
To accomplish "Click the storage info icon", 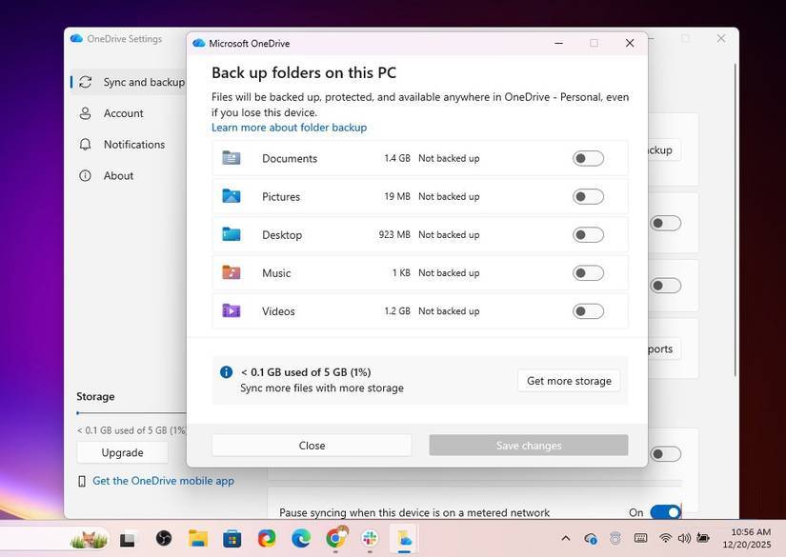I will tap(226, 371).
